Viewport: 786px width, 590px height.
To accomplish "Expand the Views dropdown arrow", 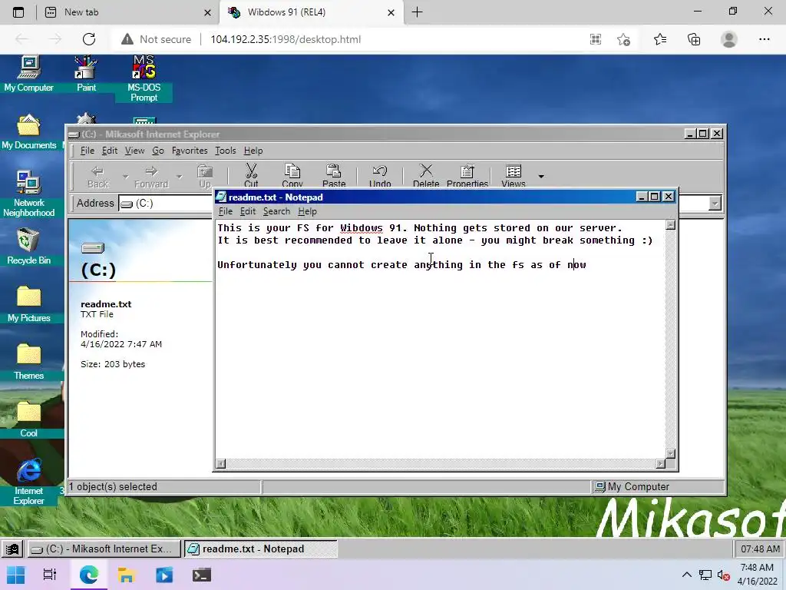I will click(541, 177).
